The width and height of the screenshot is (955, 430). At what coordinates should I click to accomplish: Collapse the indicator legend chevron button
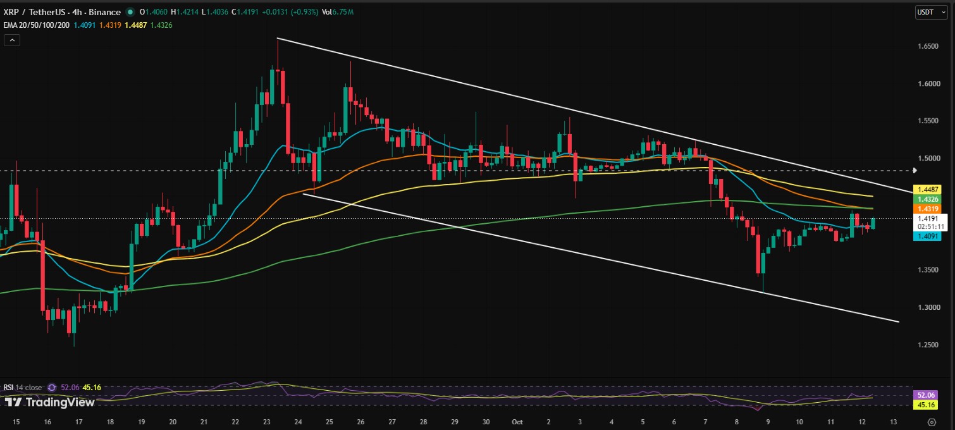click(12, 40)
